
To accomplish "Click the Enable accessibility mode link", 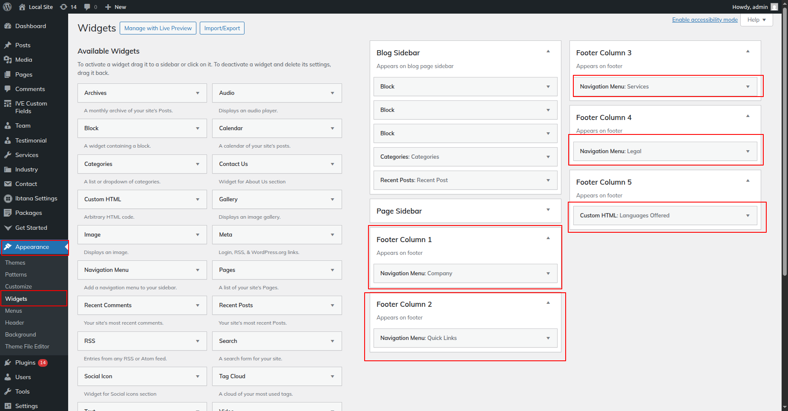I will (x=705, y=20).
